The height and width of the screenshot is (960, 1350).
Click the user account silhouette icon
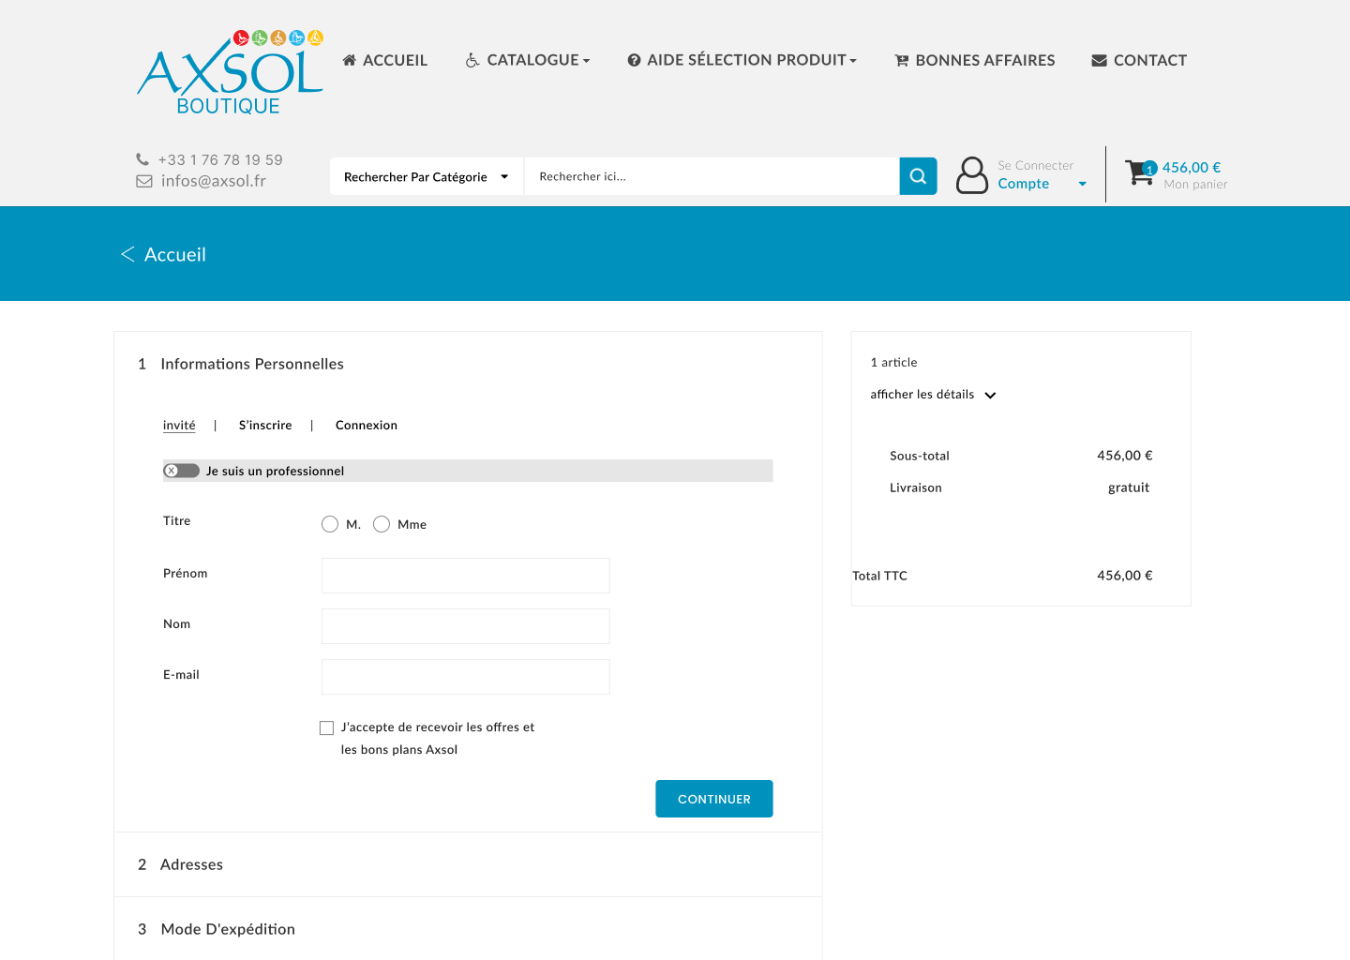971,175
